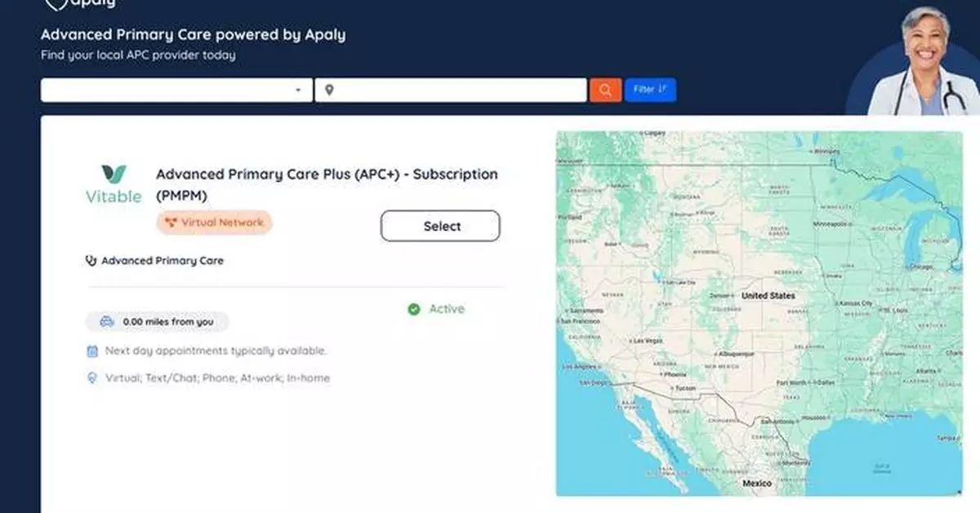Screen dimensions: 980x513
Task: Click the Advanced Primary Care service label
Action: pos(162,260)
